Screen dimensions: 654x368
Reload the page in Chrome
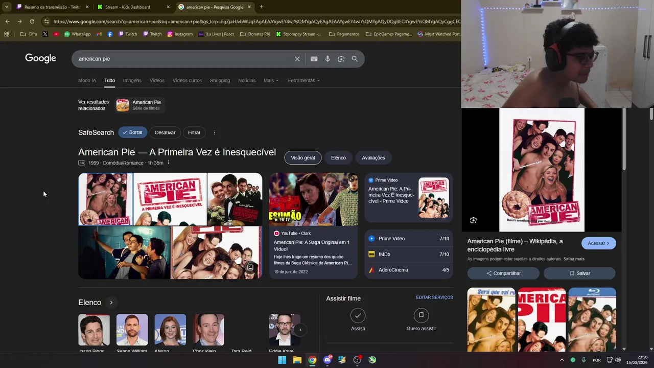pyautogui.click(x=32, y=21)
